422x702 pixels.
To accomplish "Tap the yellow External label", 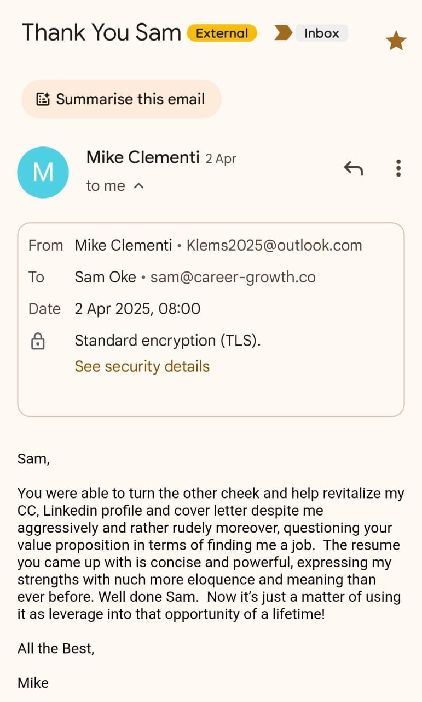I will 222,33.
